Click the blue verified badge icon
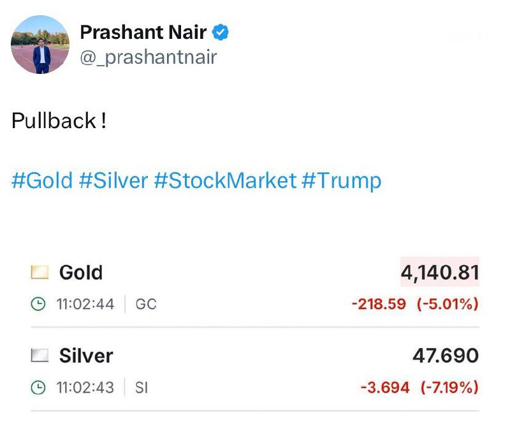The image size is (510, 422). point(221,32)
